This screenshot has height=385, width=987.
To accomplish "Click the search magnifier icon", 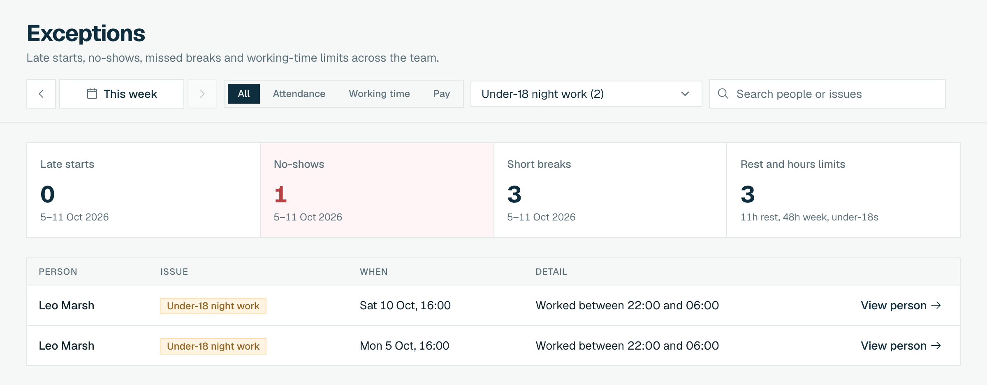I will click(723, 94).
